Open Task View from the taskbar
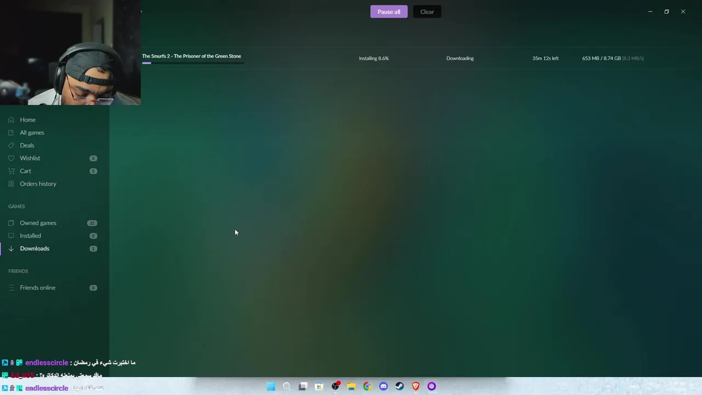The width and height of the screenshot is (702, 395). click(x=303, y=386)
